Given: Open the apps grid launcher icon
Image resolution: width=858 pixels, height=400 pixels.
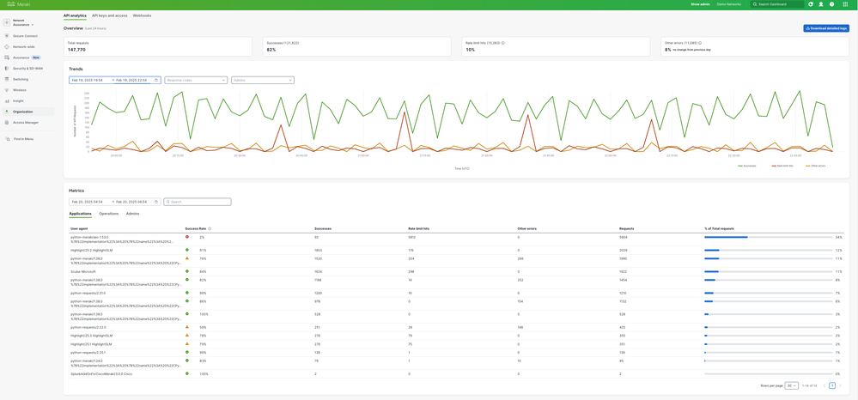Looking at the screenshot, I should click(x=845, y=4).
